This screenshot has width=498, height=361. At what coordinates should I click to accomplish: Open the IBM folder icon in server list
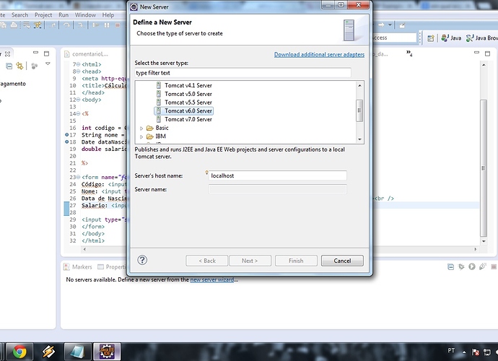[150, 136]
